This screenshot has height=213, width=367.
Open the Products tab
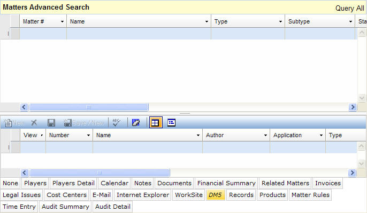pyautogui.click(x=272, y=195)
